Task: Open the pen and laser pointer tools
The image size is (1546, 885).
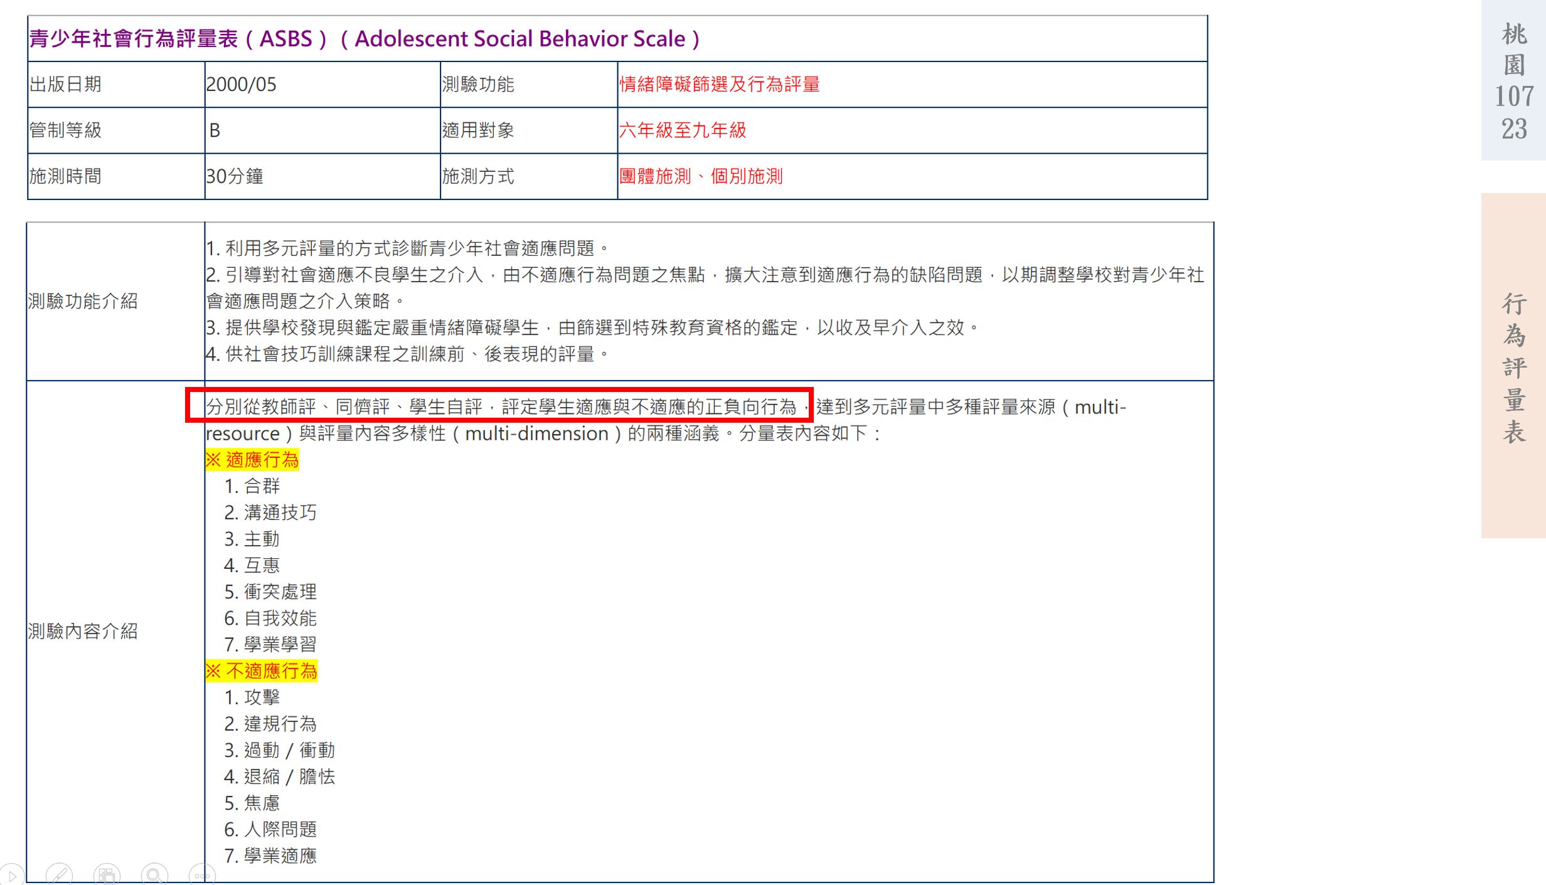Action: point(60,875)
